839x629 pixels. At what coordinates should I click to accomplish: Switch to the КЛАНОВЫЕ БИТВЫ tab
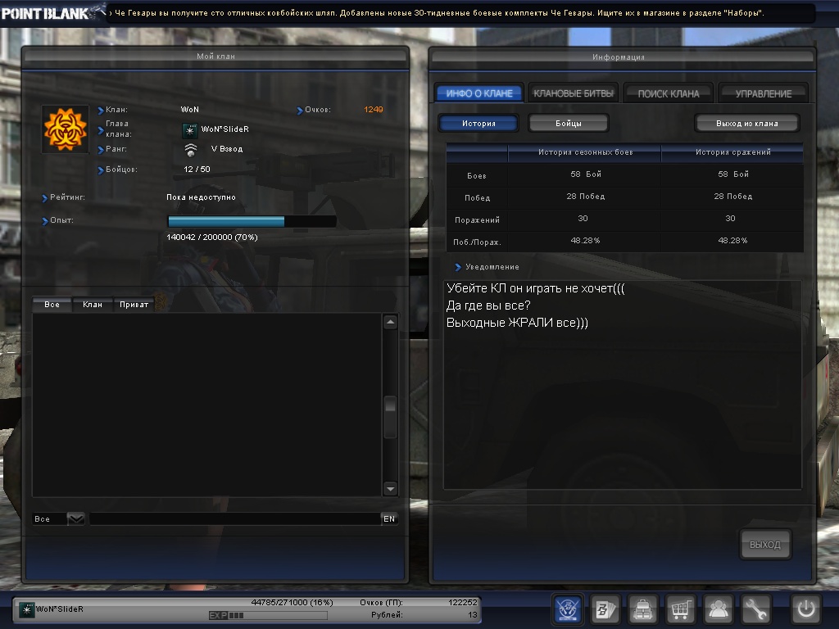tap(573, 93)
